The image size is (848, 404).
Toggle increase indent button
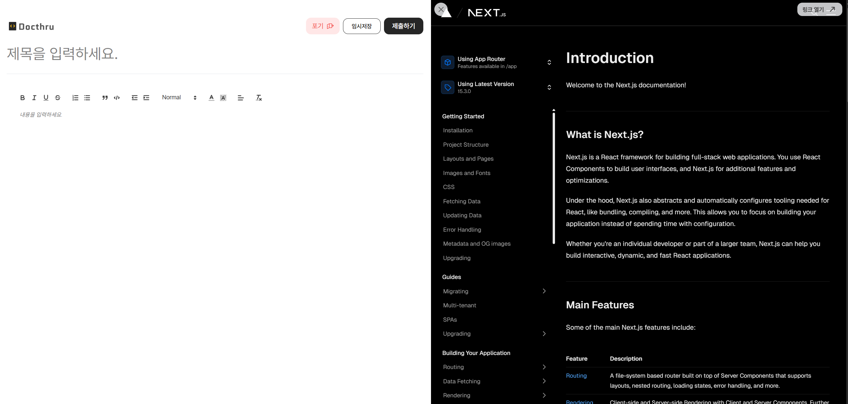pos(146,98)
